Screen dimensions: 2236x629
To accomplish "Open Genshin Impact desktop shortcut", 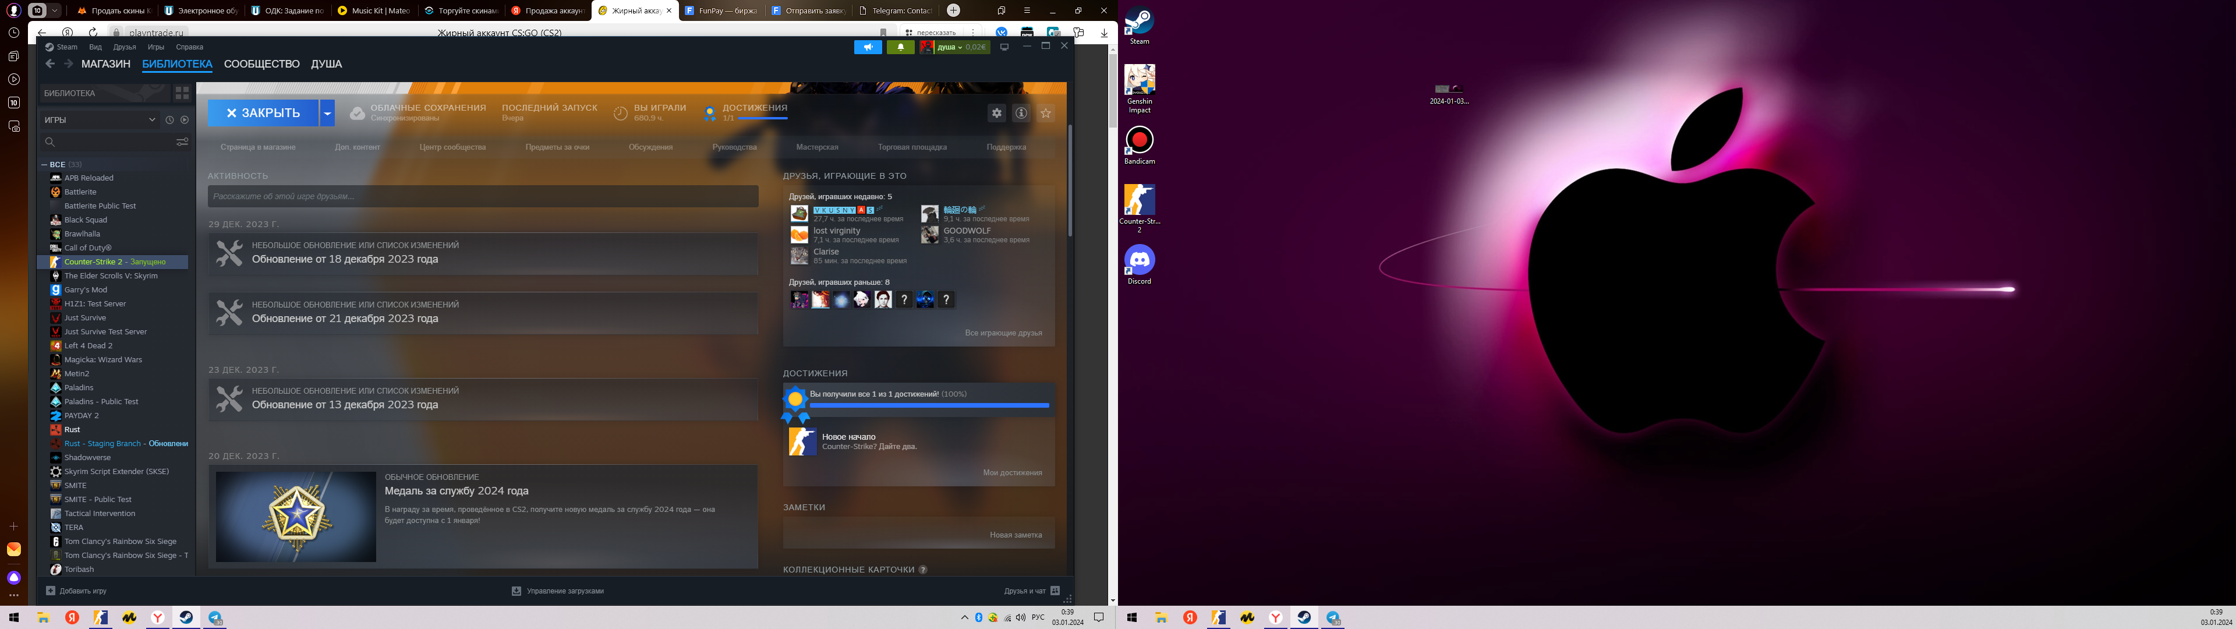I will point(1139,89).
